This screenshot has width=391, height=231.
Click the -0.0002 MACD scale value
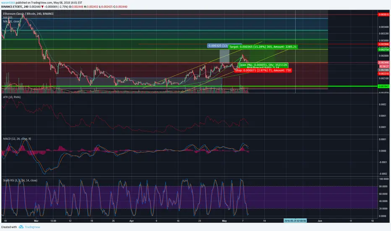383,173
